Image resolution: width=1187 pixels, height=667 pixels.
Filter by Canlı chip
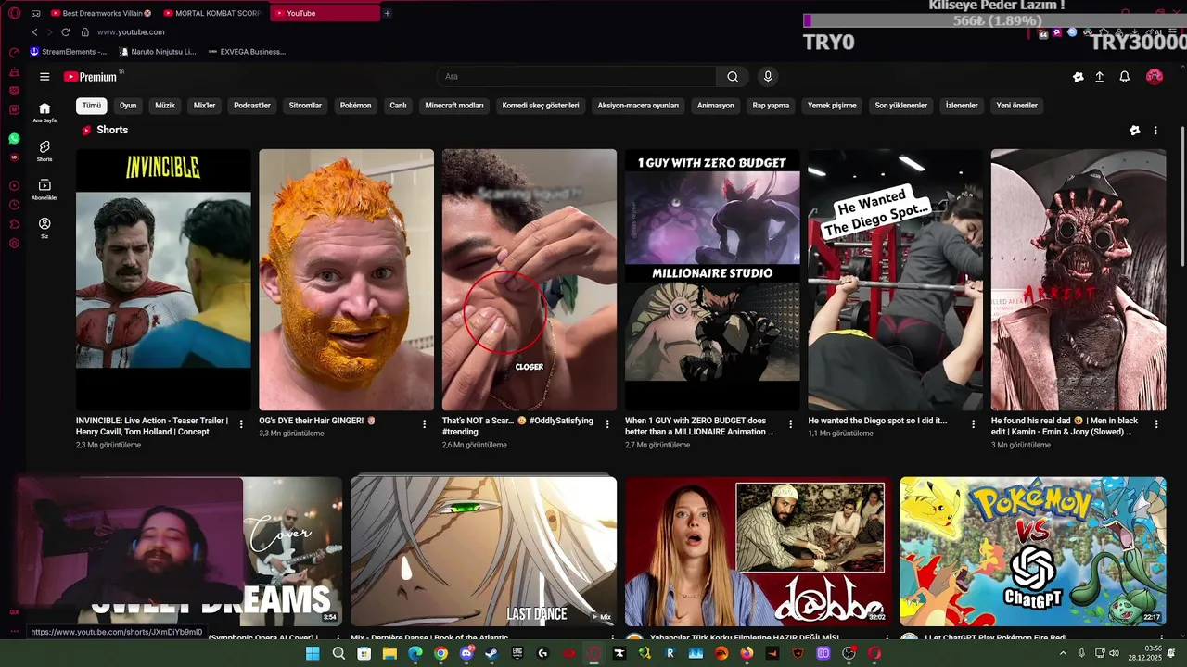tap(398, 106)
